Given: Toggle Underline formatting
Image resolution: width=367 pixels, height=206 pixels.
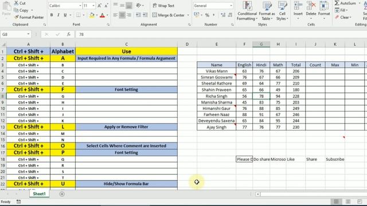Looking at the screenshot, I should [65, 15].
